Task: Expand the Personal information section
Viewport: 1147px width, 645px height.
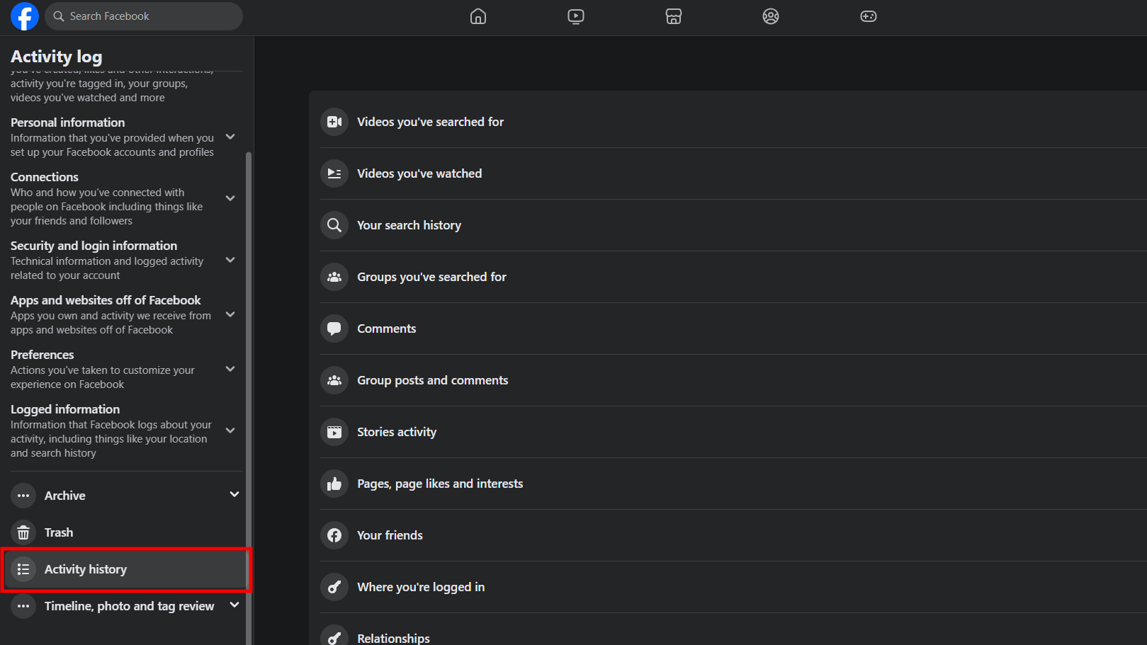Action: click(230, 137)
